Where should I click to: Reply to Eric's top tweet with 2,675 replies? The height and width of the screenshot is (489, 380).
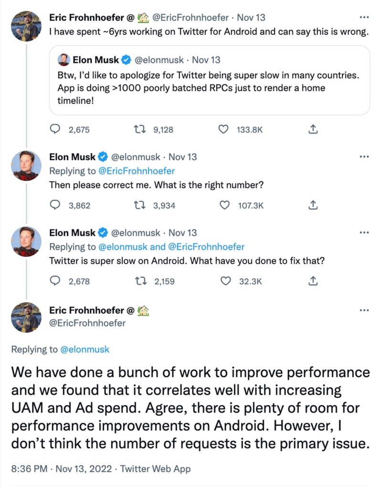point(56,129)
